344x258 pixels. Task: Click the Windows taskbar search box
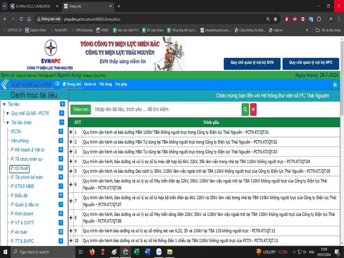pyautogui.click(x=43, y=252)
